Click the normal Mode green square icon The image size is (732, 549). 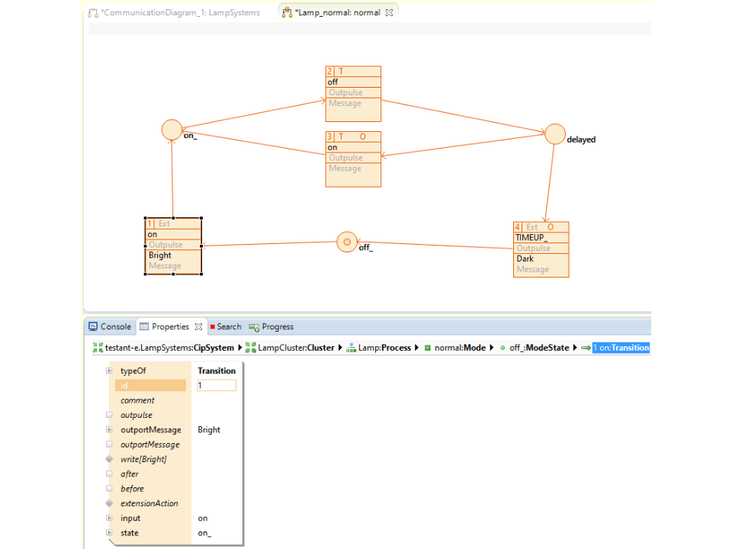pyautogui.click(x=428, y=348)
